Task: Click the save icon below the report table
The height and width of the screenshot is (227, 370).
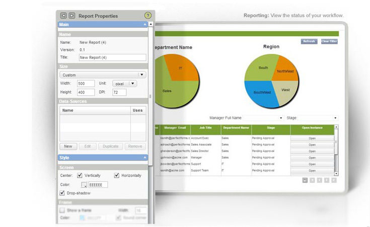Action: tap(305, 180)
